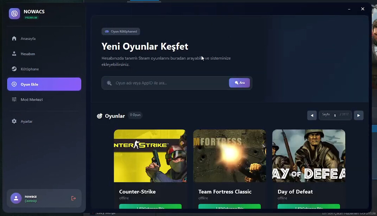Open Anasayfa home page
Viewport: 377px width, 216px height.
point(44,39)
